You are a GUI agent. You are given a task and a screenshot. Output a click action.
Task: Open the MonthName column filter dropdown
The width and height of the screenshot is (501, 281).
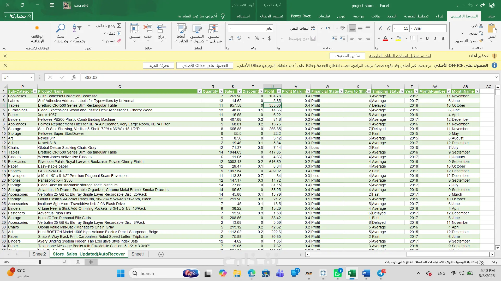point(477,91)
